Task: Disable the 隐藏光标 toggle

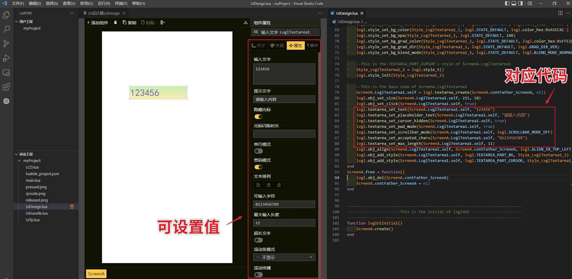Action: click(258, 117)
